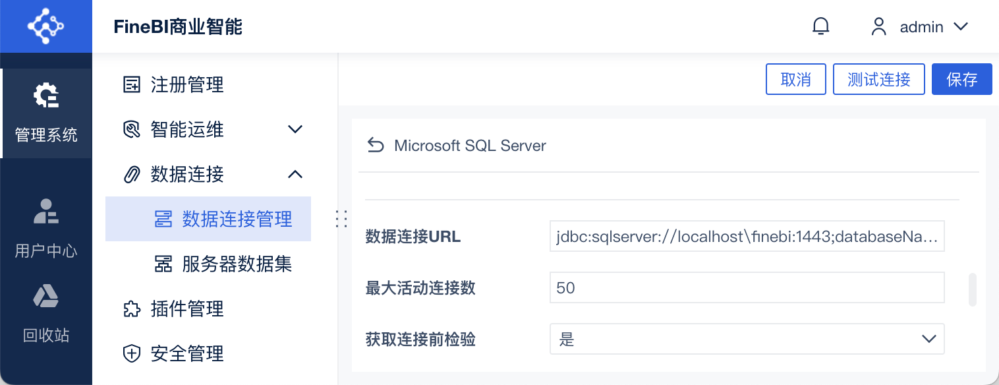Screen dimensions: 999x385
Task: Click the 测试连接 button
Action: pos(879,80)
